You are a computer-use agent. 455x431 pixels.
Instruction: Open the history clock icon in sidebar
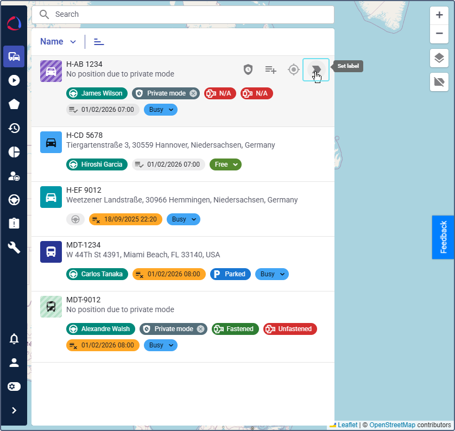pyautogui.click(x=14, y=128)
